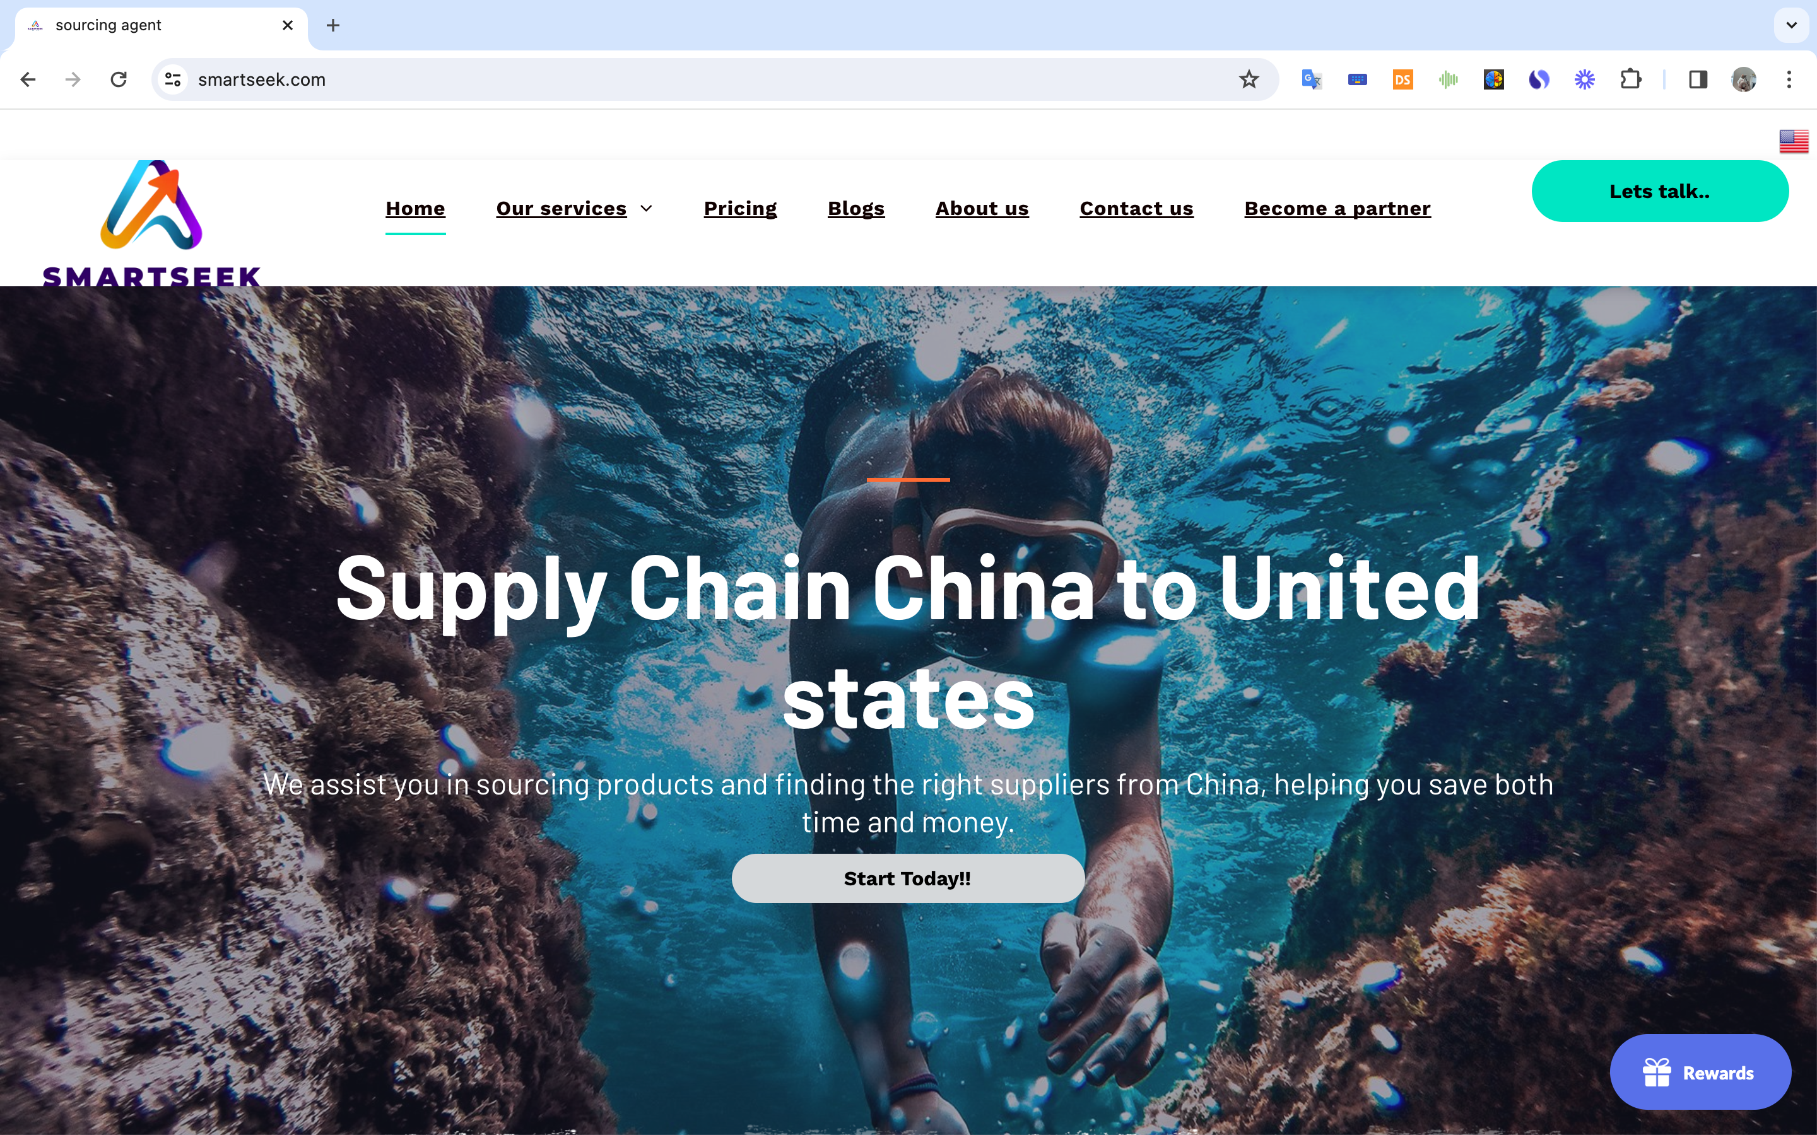This screenshot has height=1135, width=1817.
Task: Click the Lets talk.. button
Action: click(x=1659, y=192)
